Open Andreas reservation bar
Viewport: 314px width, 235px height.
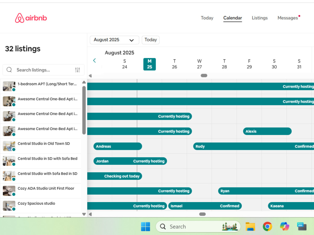(x=118, y=146)
